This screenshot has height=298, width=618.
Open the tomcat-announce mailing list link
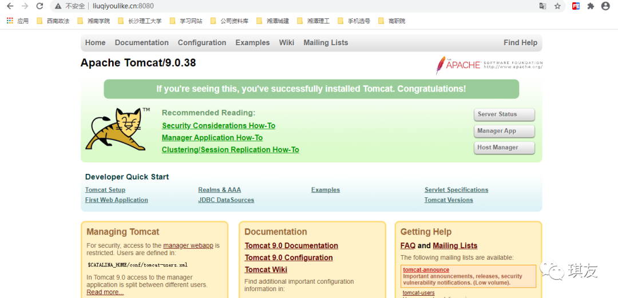(x=426, y=269)
